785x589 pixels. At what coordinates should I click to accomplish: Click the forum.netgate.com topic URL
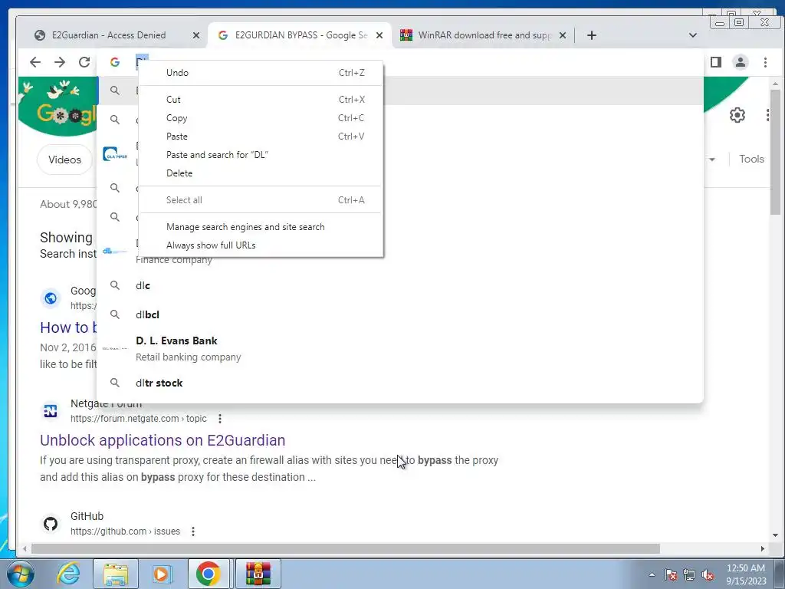pyautogui.click(x=139, y=419)
